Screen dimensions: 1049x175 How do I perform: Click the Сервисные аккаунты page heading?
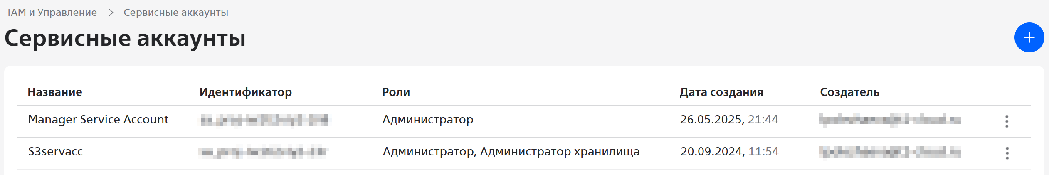(x=125, y=38)
